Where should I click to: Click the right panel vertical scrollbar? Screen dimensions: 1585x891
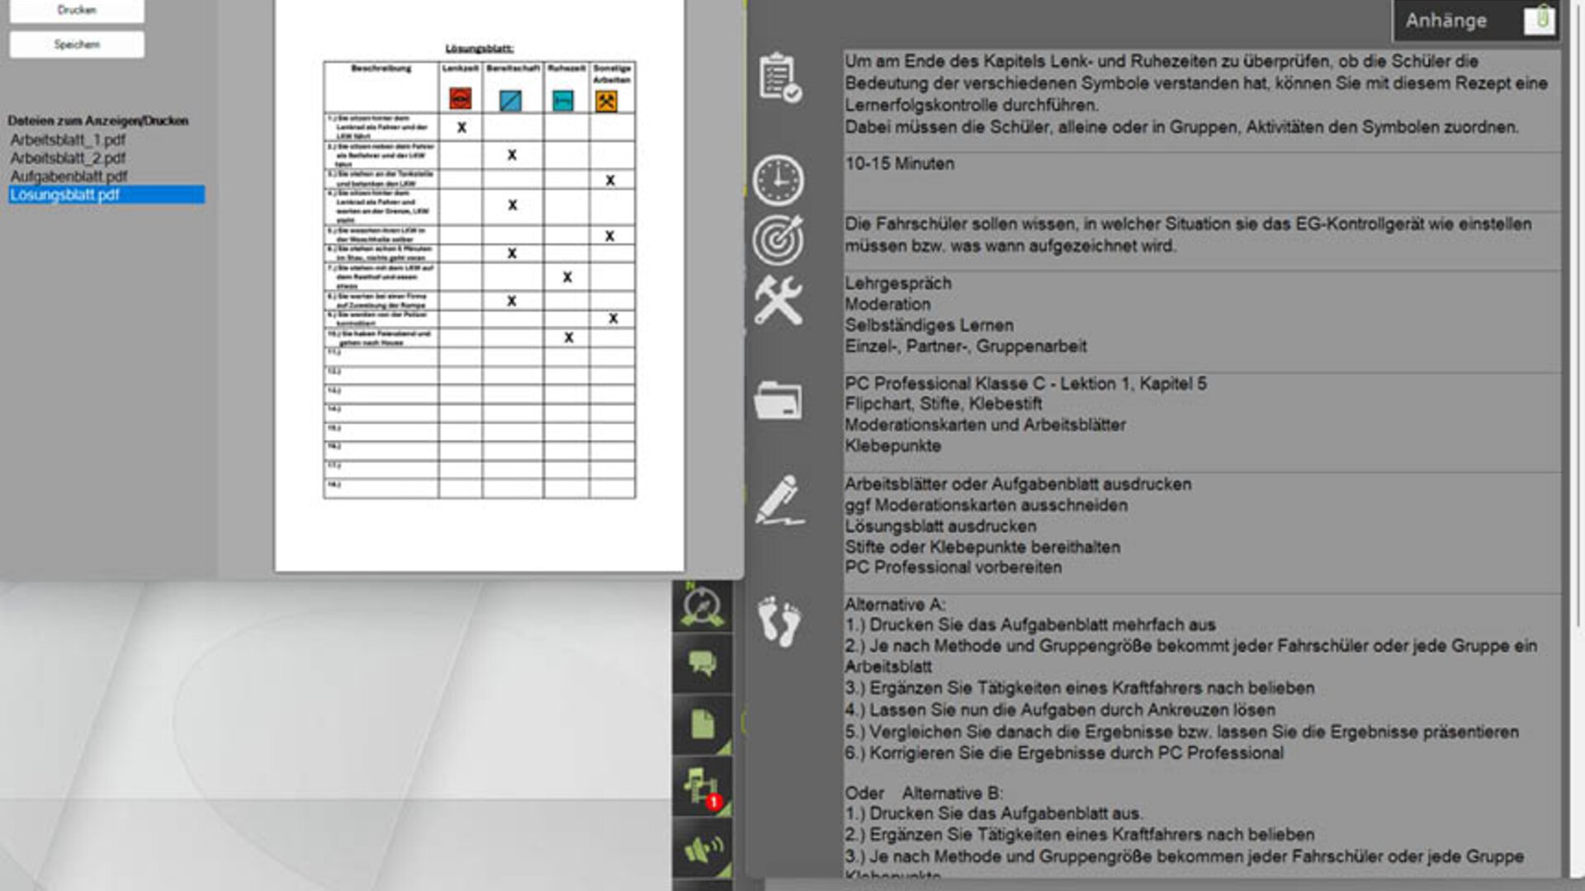[x=1578, y=330]
